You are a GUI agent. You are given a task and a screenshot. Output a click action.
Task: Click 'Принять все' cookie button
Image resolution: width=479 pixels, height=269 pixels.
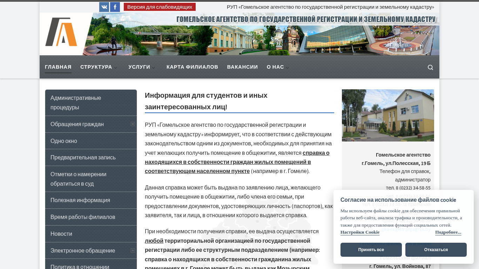point(371,250)
